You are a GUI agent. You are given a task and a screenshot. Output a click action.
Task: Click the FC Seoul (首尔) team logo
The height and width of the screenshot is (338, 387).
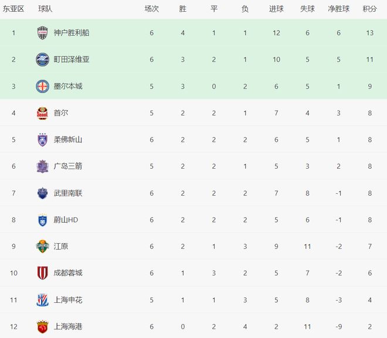[42, 112]
